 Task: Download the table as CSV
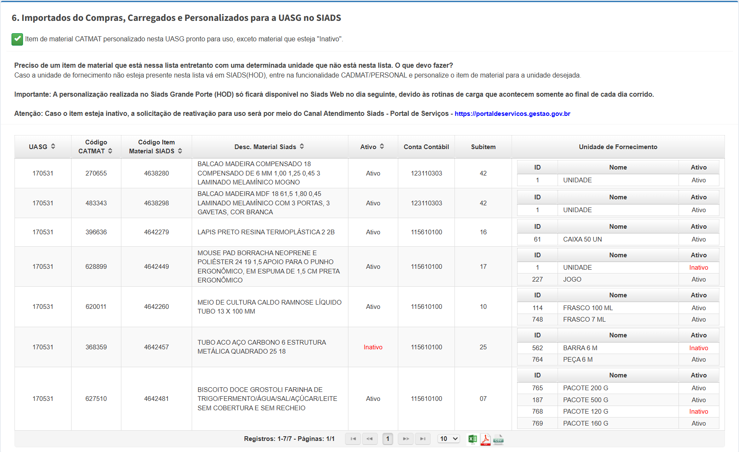498,439
